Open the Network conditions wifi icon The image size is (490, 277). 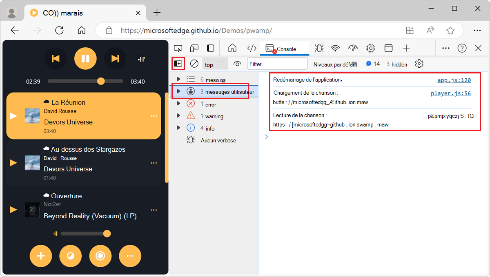click(335, 48)
